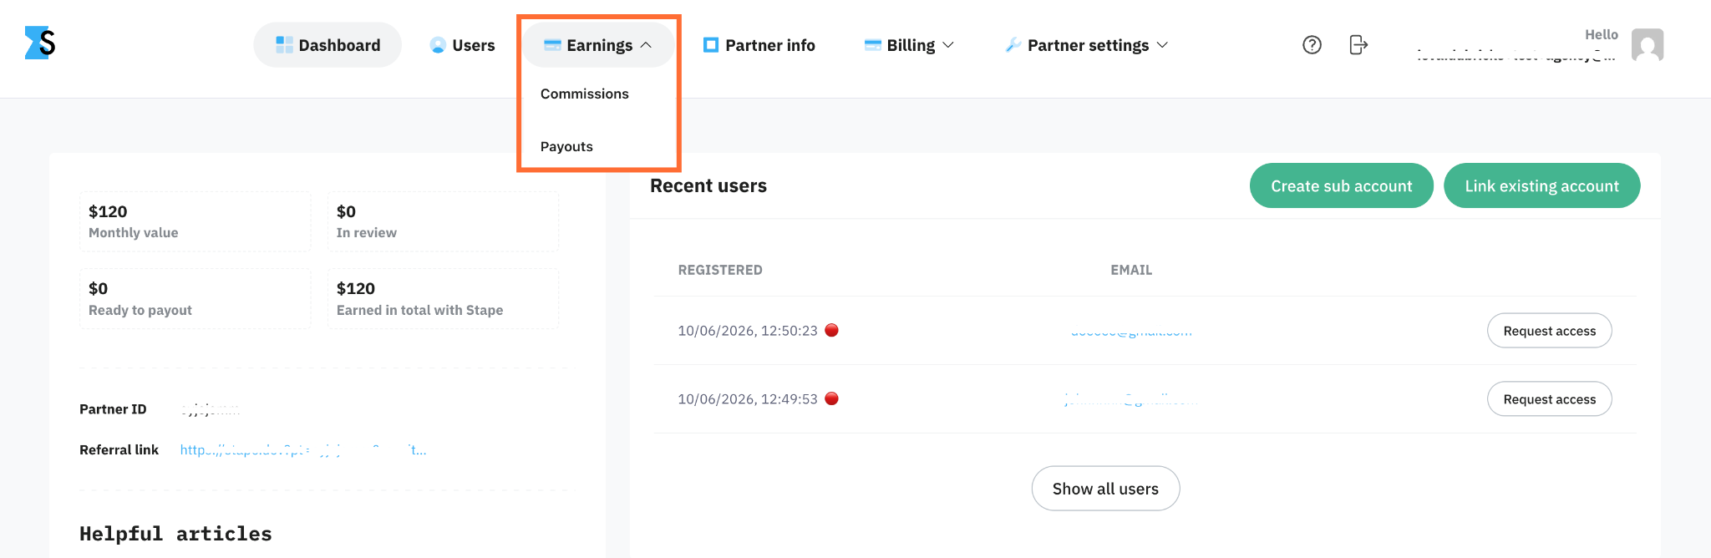The width and height of the screenshot is (1711, 558).
Task: Open email link in 12:50:23 row
Action: [x=1131, y=332]
